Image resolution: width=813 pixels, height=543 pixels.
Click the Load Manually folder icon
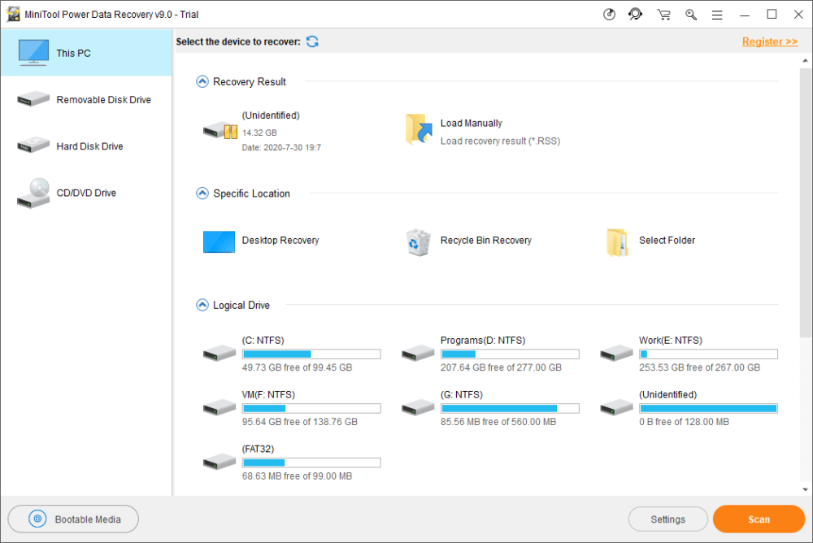tap(419, 129)
